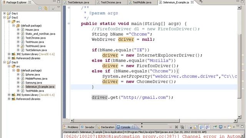Expand the Day1 project node
Image resolution: width=246 pixels, height=138 pixels.
click(x=4, y=13)
